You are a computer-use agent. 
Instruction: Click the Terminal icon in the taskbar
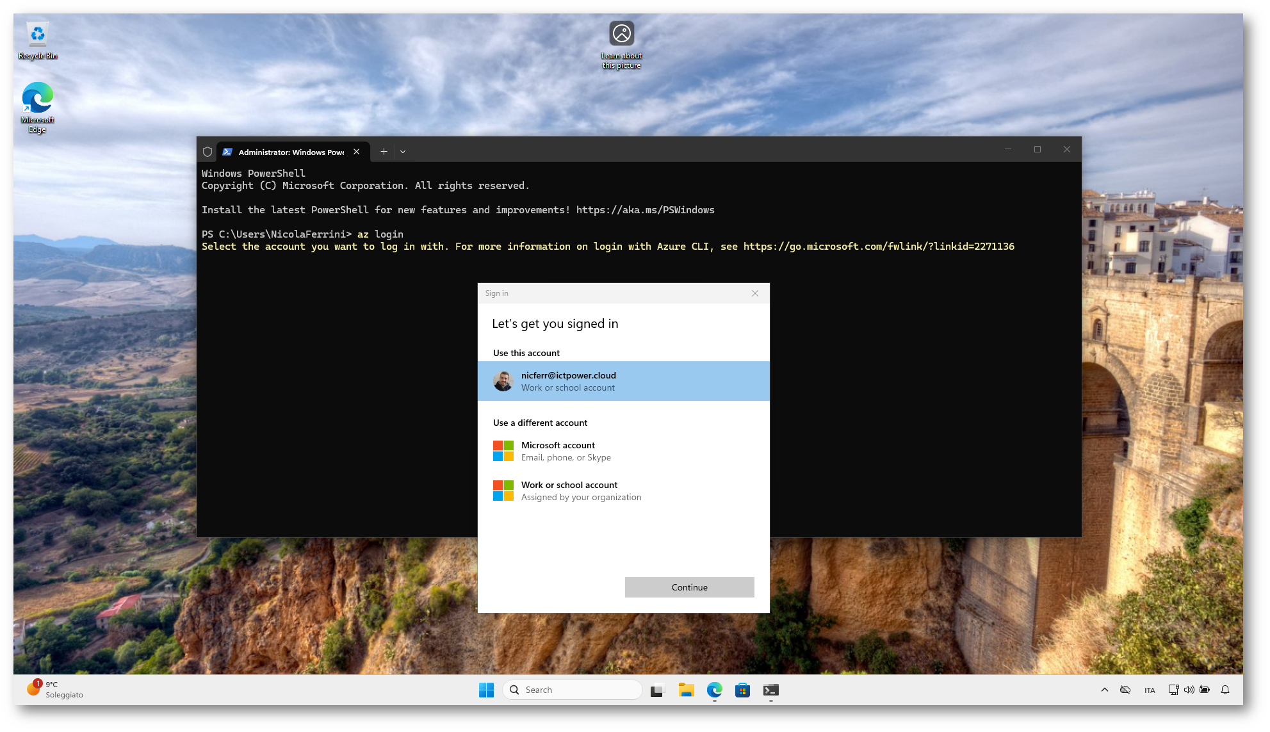point(770,690)
